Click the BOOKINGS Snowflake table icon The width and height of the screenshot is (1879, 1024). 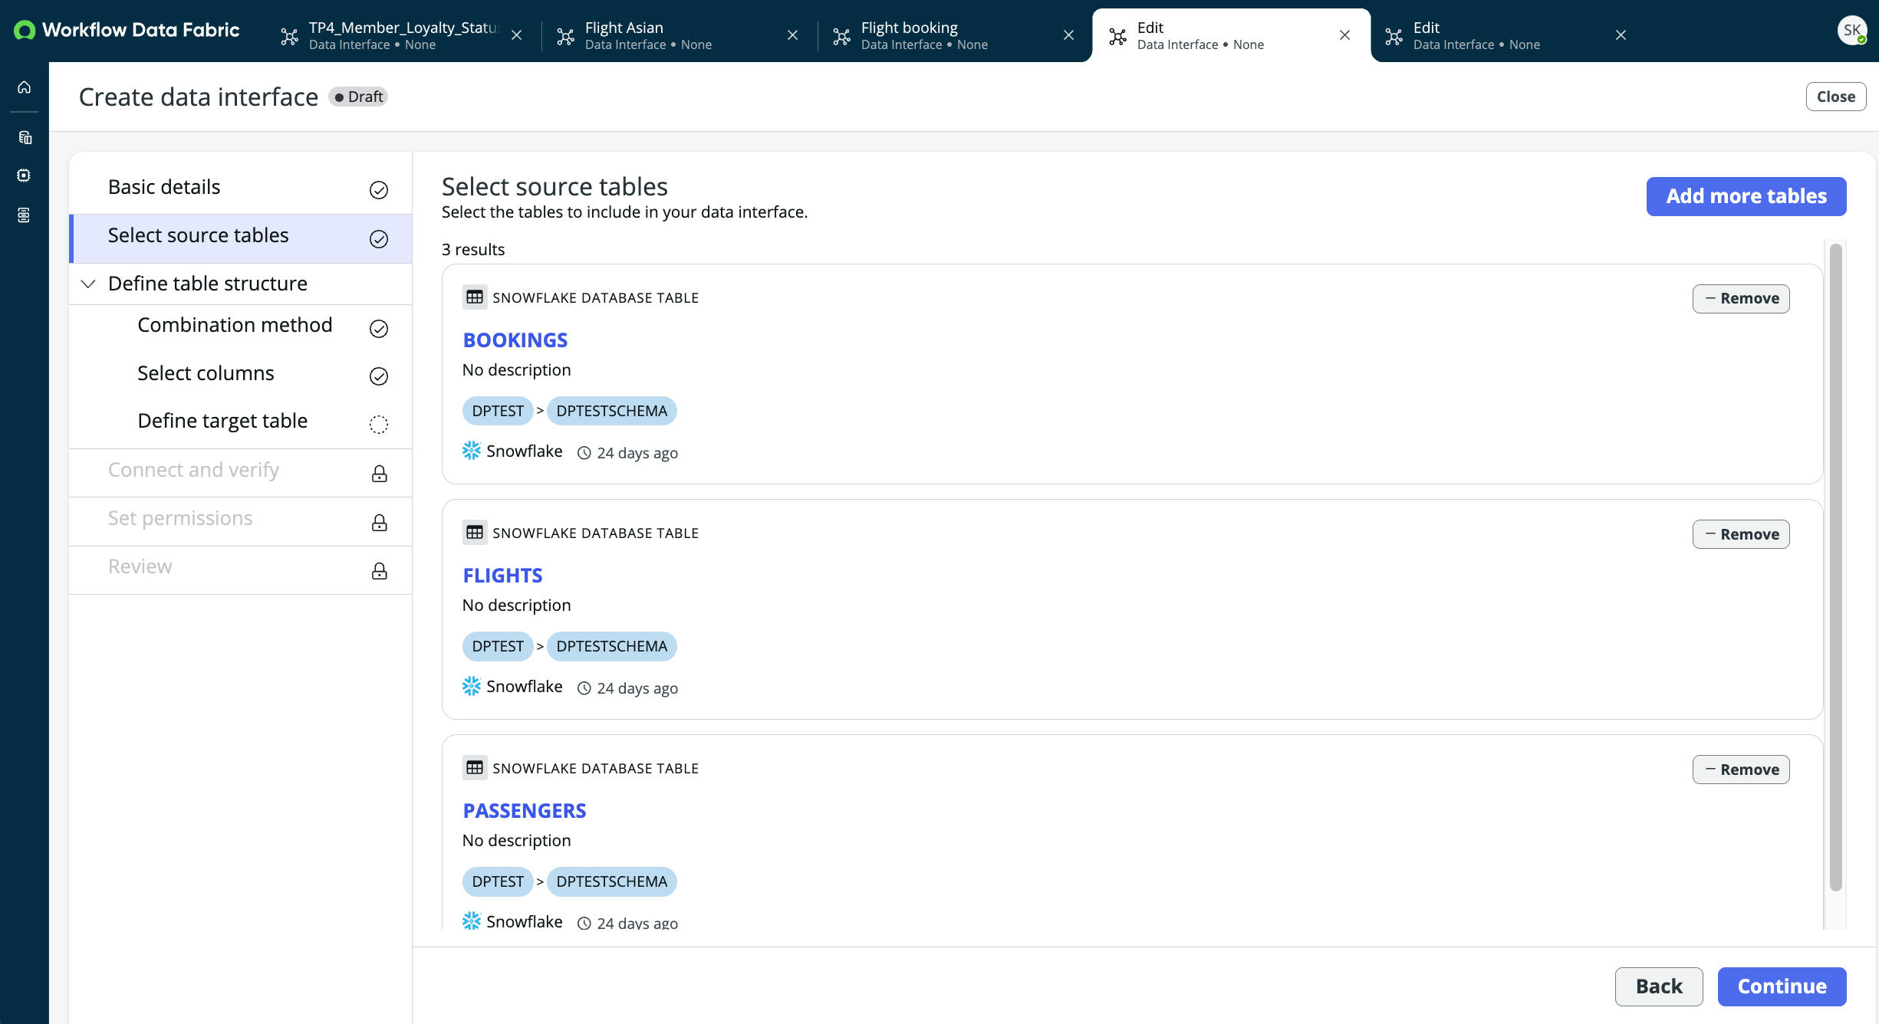pyautogui.click(x=475, y=297)
